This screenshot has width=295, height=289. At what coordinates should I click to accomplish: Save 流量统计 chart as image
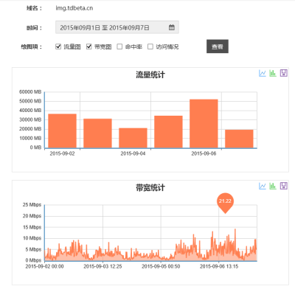point(284,73)
